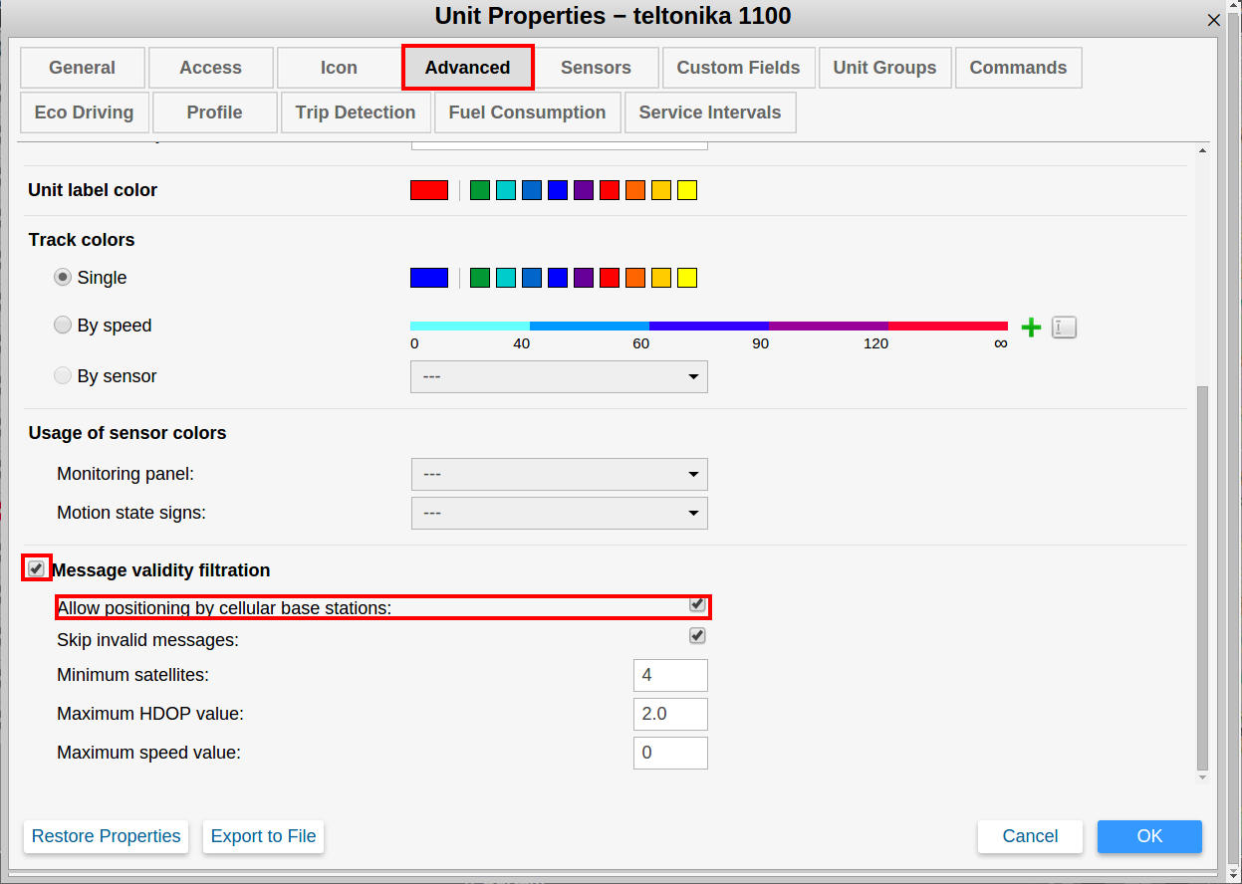Select purple swatch for unit label color

click(584, 190)
